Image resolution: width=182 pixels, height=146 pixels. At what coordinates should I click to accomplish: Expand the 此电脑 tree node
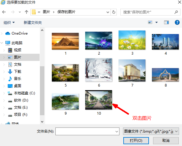[x=2, y=43]
